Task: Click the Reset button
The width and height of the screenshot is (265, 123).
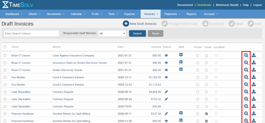Action: click(x=155, y=33)
